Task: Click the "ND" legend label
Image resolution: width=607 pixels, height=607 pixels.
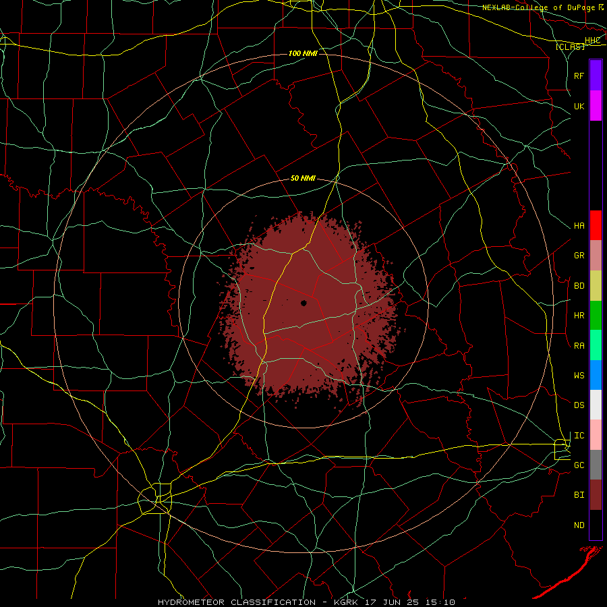Action: click(x=579, y=525)
